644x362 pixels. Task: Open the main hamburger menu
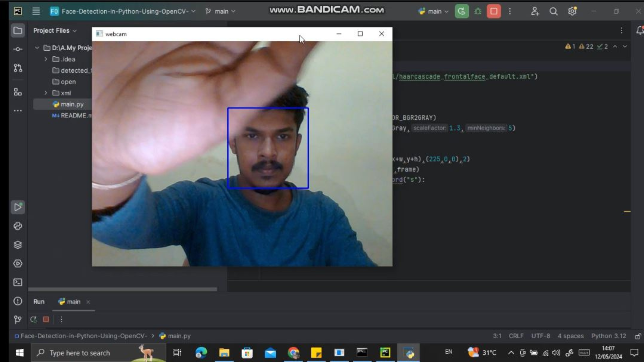point(36,11)
